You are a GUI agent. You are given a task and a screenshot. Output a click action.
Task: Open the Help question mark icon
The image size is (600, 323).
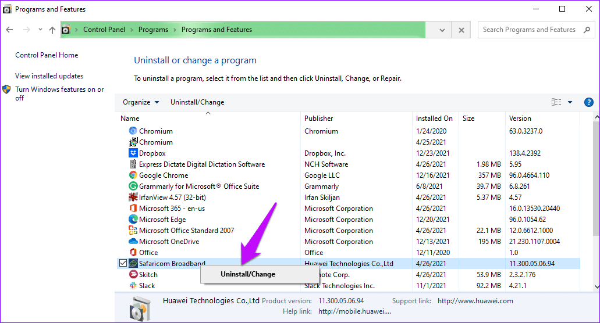588,102
